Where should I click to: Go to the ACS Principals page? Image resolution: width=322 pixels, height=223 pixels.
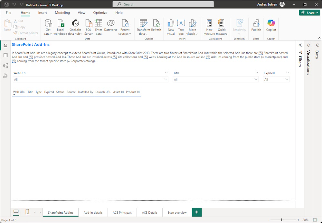pos(122,212)
